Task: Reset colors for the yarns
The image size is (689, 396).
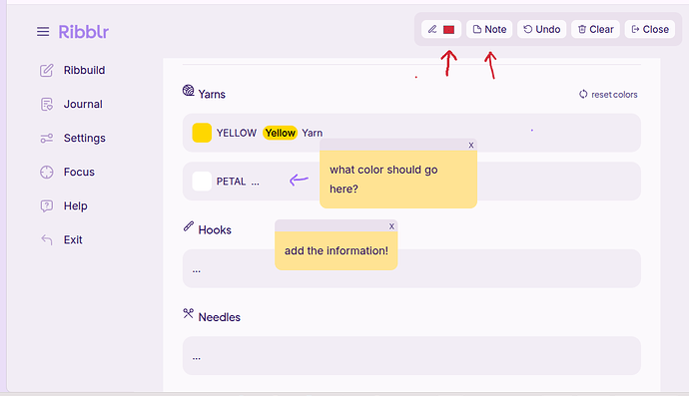Action: [x=608, y=95]
